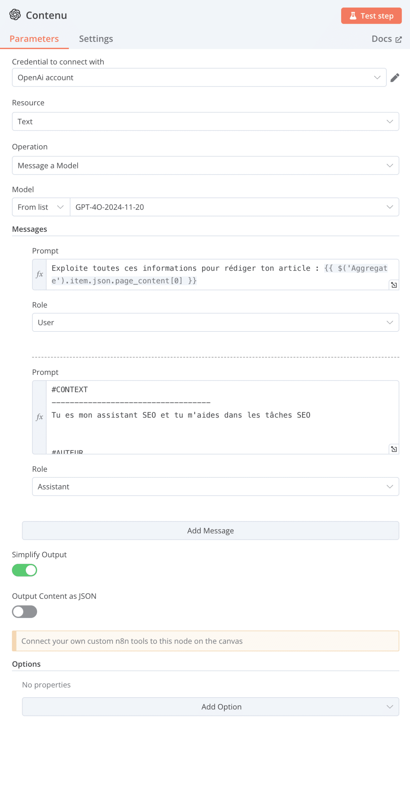Edit the OpenAi account credential with pencil icon

click(394, 77)
